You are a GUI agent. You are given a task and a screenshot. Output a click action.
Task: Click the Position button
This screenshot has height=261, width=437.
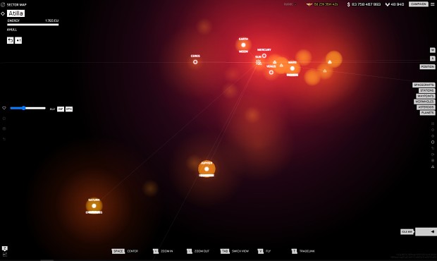[x=427, y=67]
